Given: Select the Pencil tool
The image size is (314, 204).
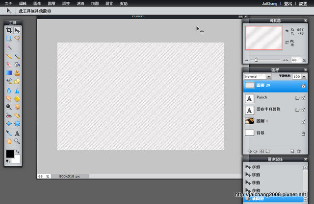Looking at the screenshot, I should click(x=9, y=56).
